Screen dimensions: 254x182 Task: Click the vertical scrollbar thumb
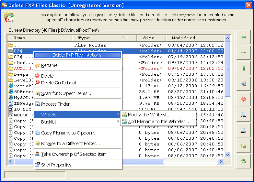point(227,69)
